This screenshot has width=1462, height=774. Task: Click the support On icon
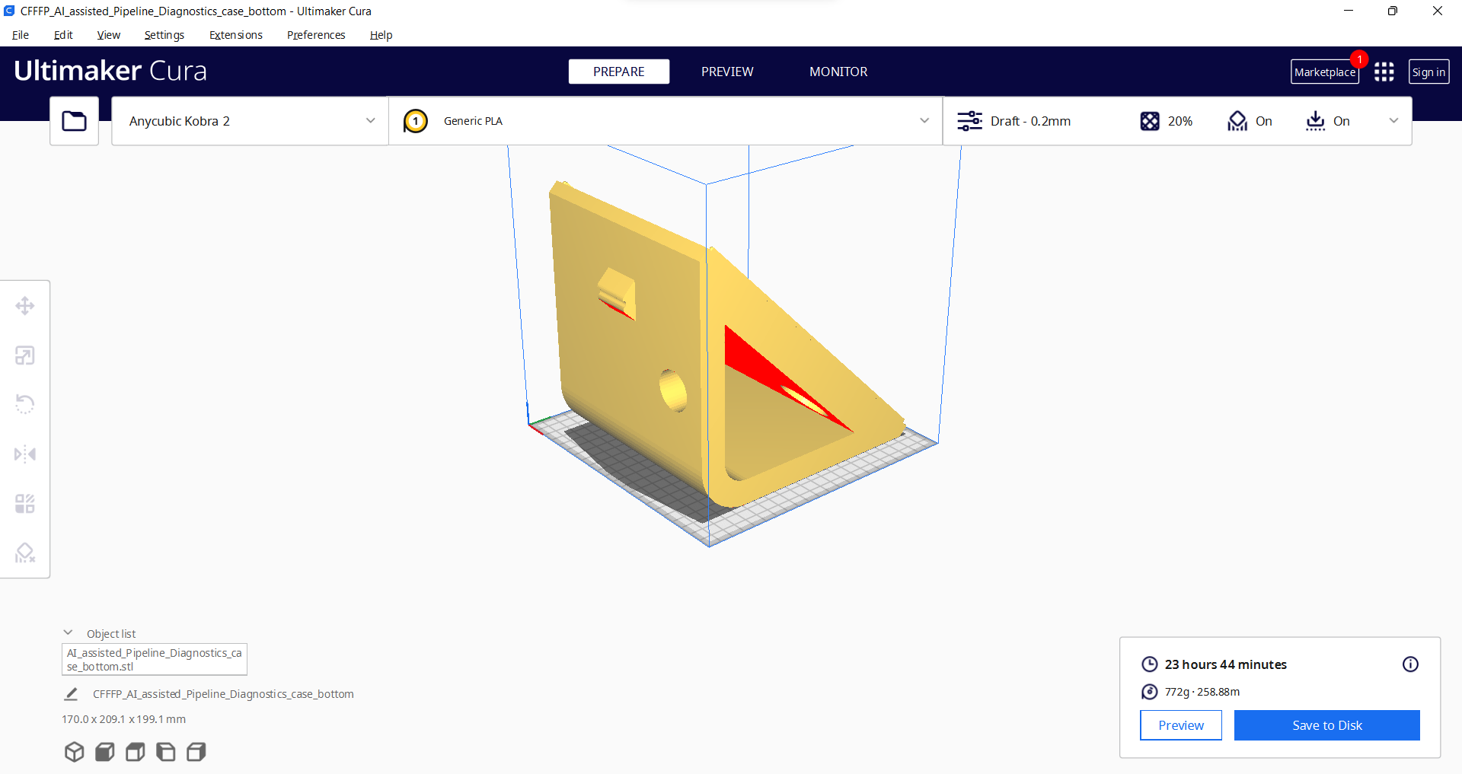pyautogui.click(x=1237, y=121)
